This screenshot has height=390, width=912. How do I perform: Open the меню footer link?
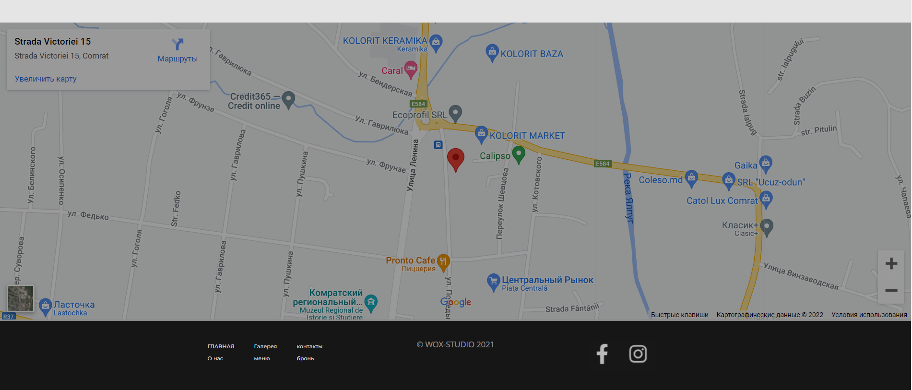click(x=262, y=358)
